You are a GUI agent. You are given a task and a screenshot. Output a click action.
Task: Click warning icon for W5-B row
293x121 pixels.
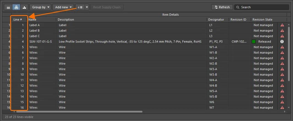click(282, 97)
